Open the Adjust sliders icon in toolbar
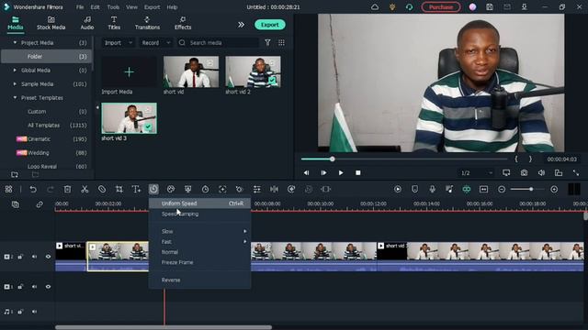588x330 pixels. [x=257, y=190]
